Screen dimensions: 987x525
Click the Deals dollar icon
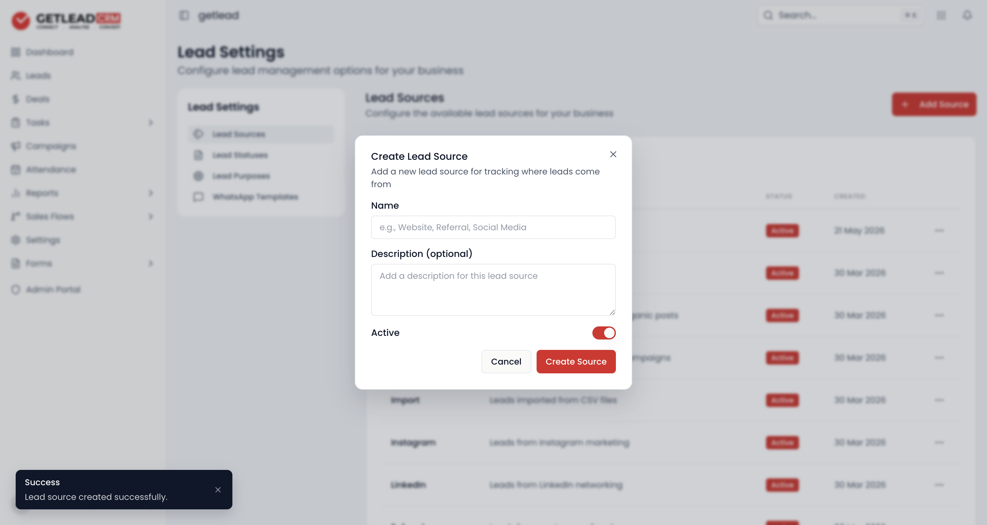16,99
